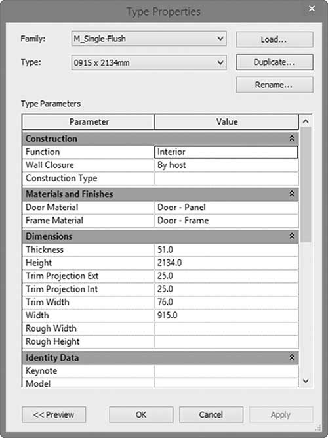Select the Rough Width parameter label
Screen dimensions: 328x438
[x=51, y=328]
